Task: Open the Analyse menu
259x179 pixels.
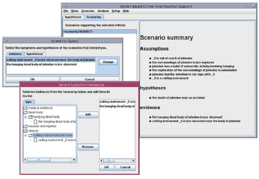Action: pos(103,11)
